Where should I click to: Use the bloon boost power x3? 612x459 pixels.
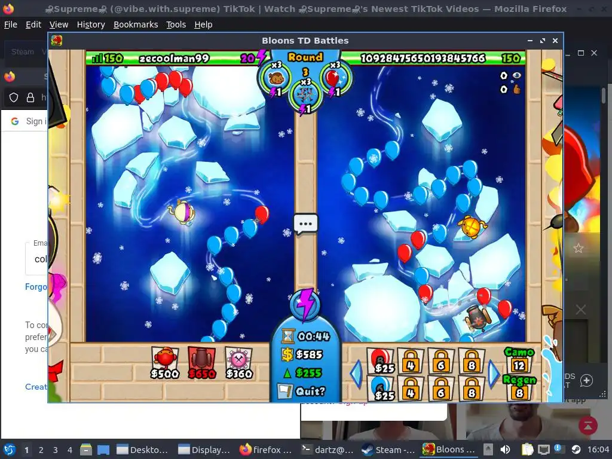[x=335, y=79]
